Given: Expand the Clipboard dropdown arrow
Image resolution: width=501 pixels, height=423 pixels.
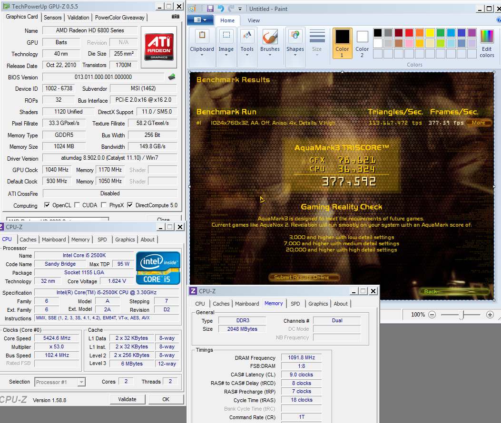Looking at the screenshot, I should [x=202, y=55].
